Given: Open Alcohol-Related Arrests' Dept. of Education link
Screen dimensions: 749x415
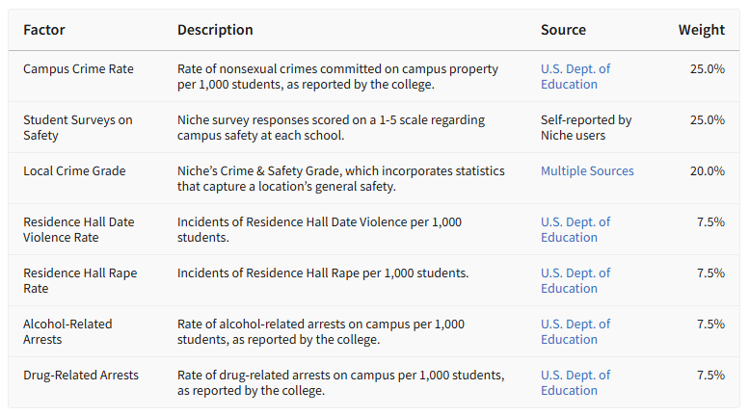Looking at the screenshot, I should [575, 331].
